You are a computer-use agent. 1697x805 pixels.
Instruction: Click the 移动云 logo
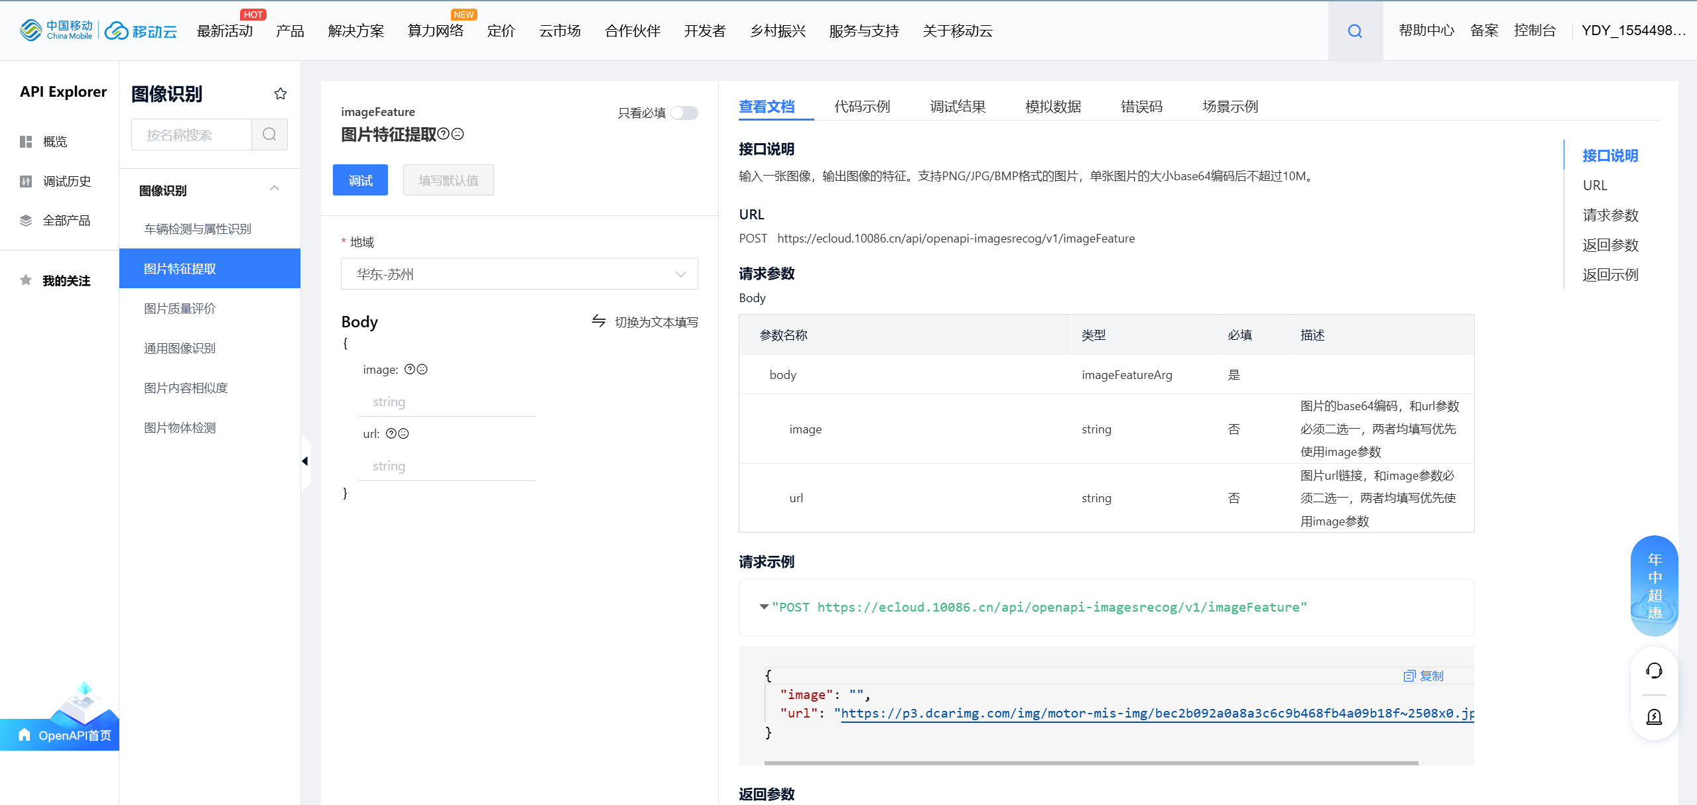(x=141, y=31)
